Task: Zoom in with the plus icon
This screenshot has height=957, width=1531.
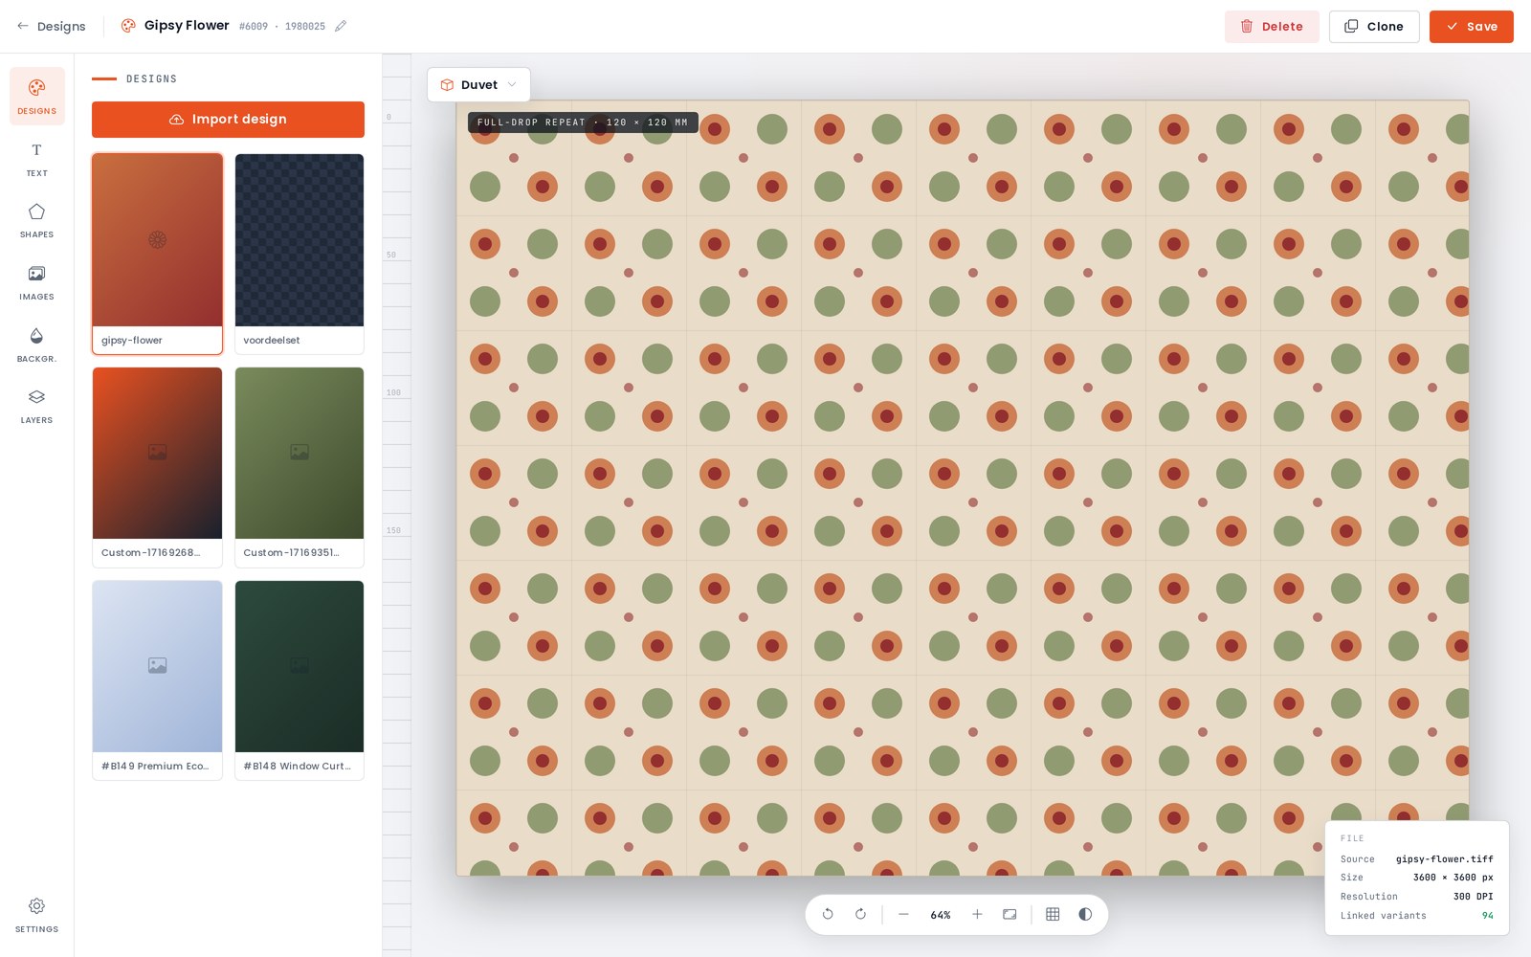Action: 977,915
